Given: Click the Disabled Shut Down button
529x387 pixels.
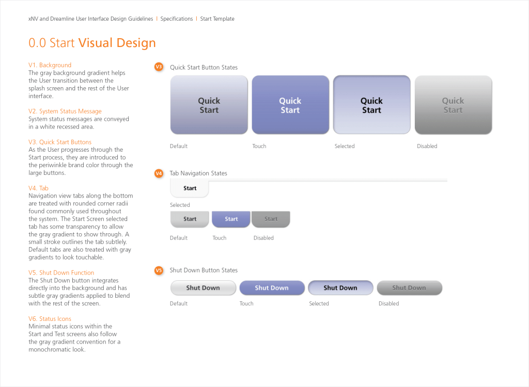Looking at the screenshot, I should 409,288.
